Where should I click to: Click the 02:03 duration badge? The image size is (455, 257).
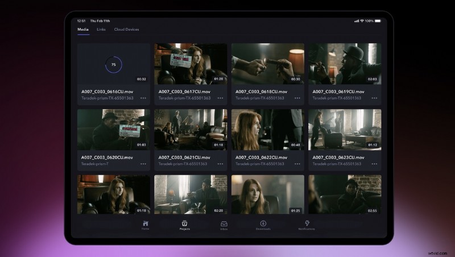(373, 79)
